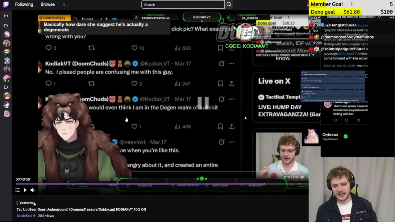
Task: Resume the video with the play button
Action: click(x=25, y=190)
